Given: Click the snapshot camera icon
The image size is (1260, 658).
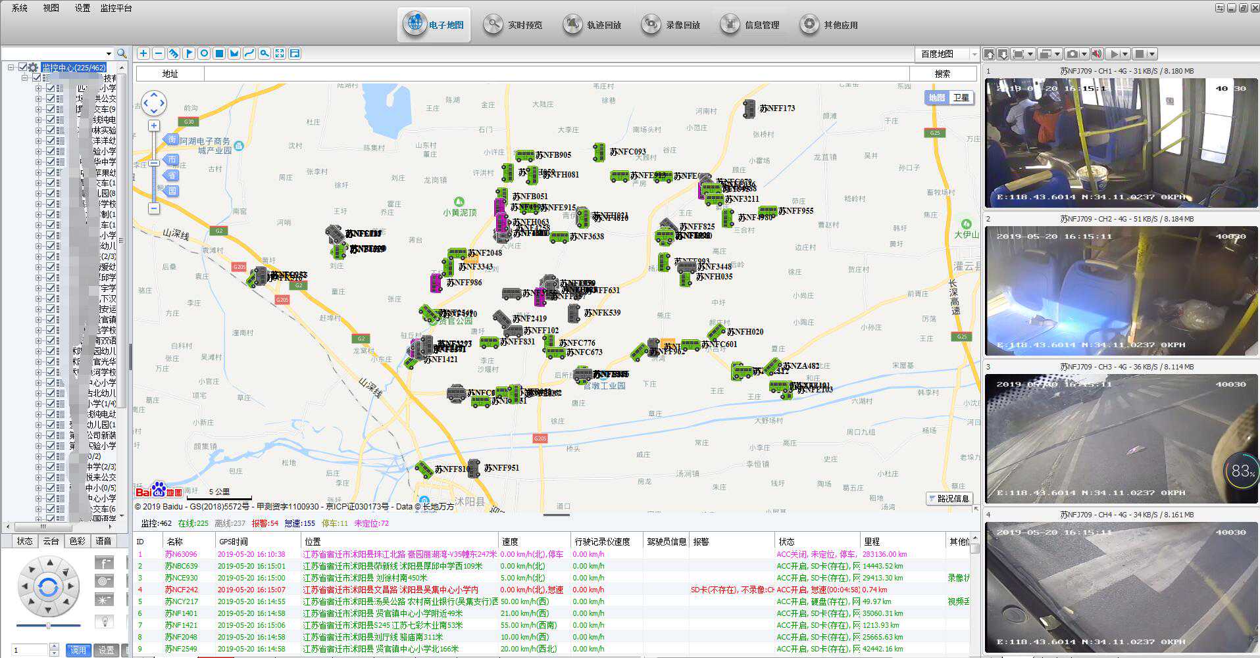Looking at the screenshot, I should (1072, 54).
